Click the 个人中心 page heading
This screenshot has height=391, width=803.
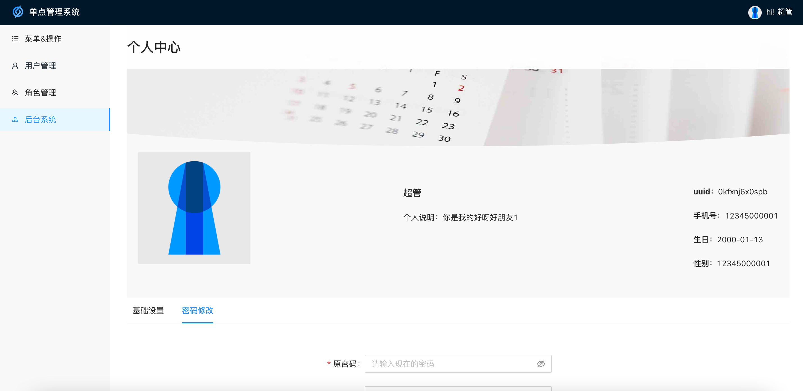154,47
